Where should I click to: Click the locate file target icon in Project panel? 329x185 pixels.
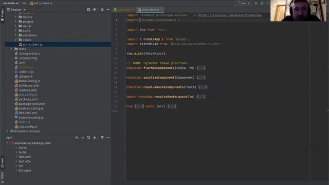tap(88, 10)
